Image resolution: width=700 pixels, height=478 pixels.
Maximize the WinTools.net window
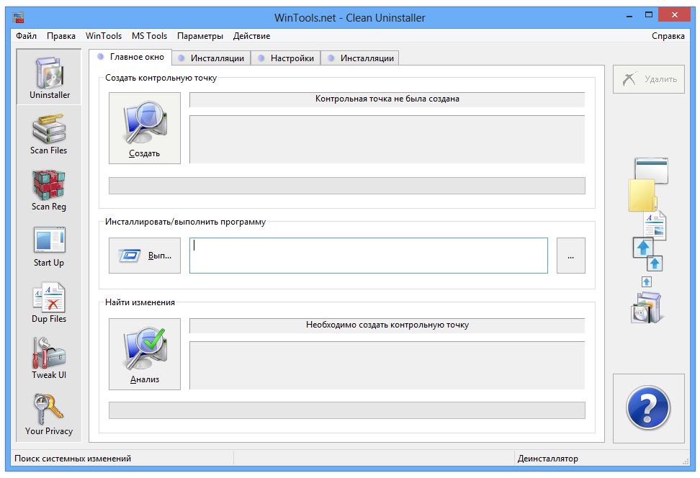(x=649, y=16)
